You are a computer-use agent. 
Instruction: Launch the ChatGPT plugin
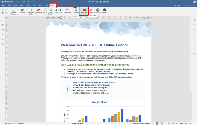point(98,11)
